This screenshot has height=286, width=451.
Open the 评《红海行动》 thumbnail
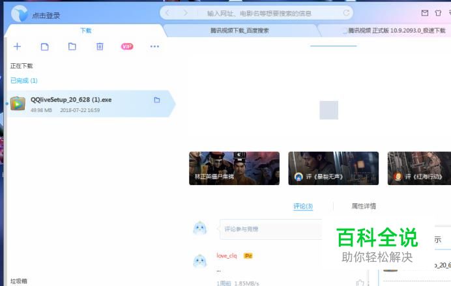point(419,168)
